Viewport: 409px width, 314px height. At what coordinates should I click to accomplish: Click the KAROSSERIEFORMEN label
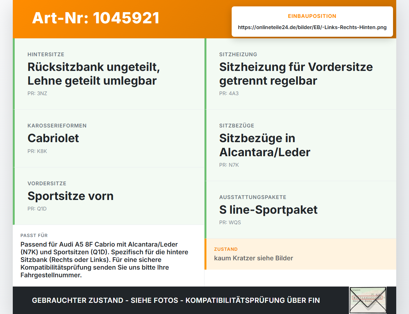(57, 126)
